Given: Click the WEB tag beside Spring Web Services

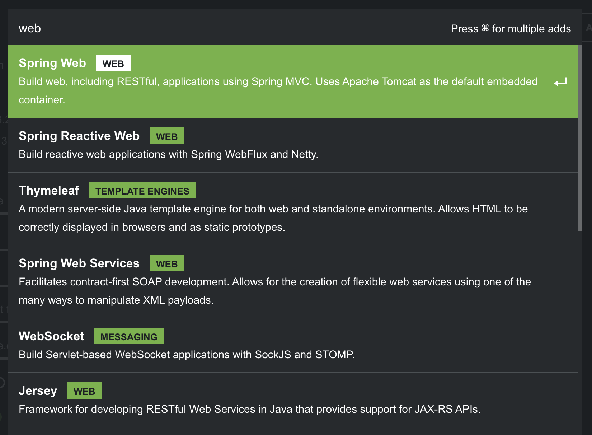Looking at the screenshot, I should (167, 263).
